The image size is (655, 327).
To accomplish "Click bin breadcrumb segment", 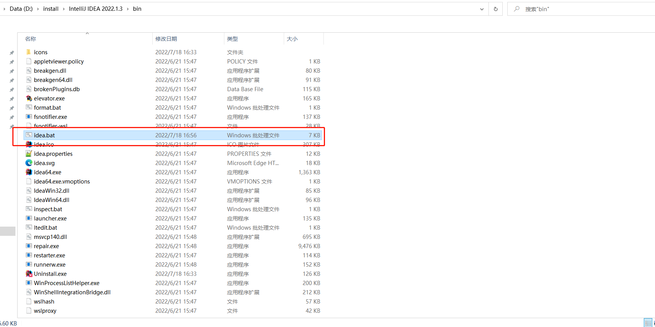I will [137, 9].
